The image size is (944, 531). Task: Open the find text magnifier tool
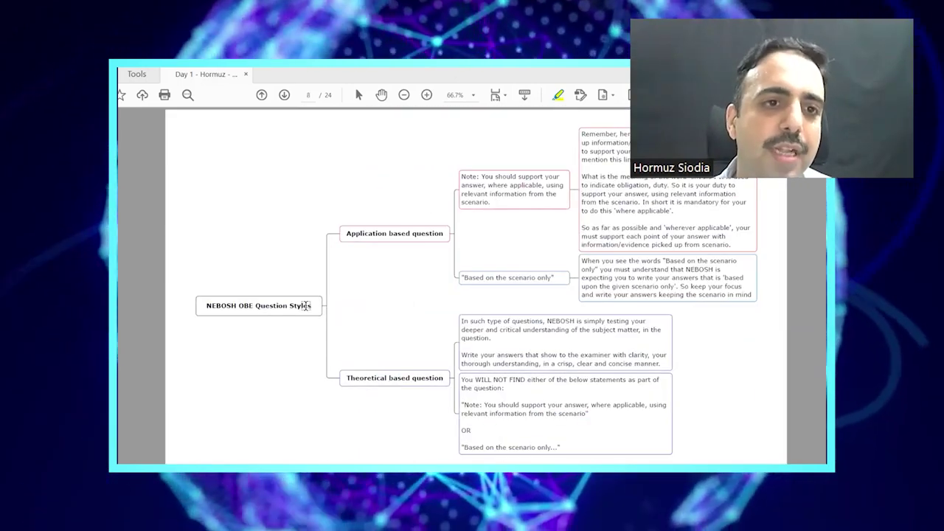point(188,95)
